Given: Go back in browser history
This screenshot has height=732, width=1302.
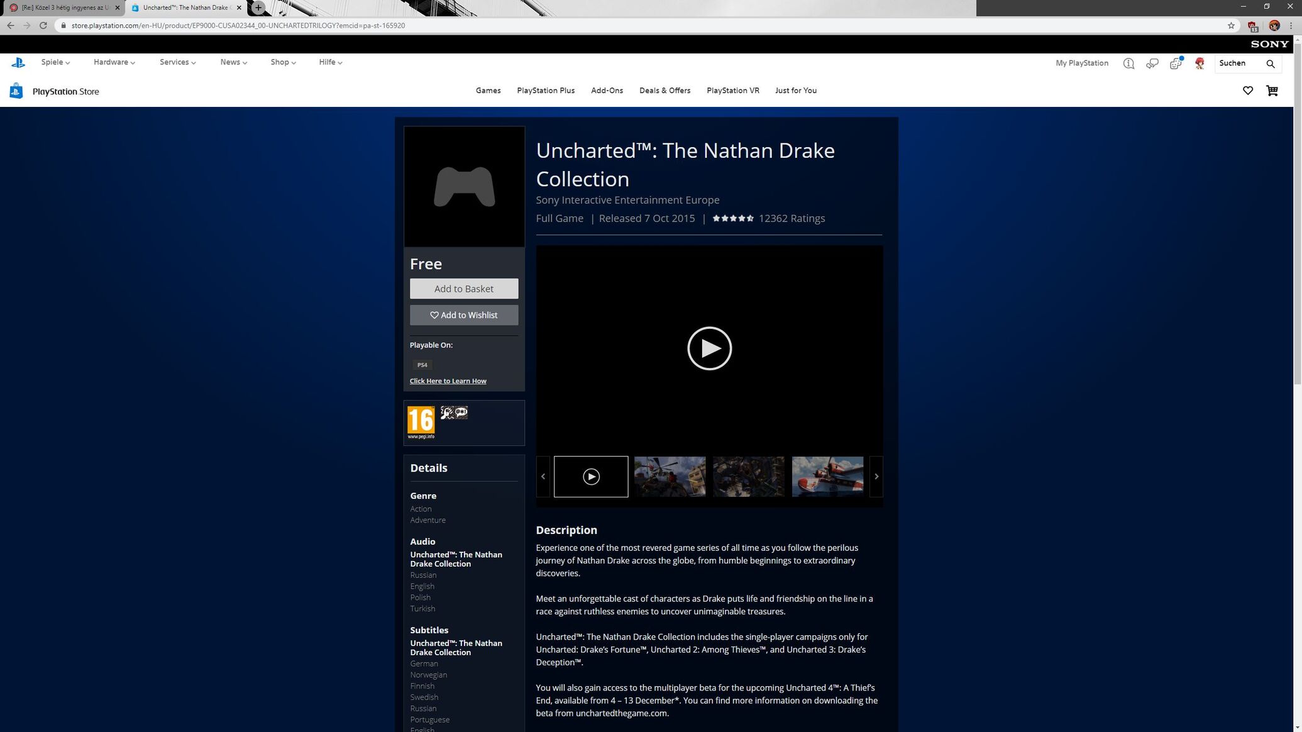Looking at the screenshot, I should (10, 25).
